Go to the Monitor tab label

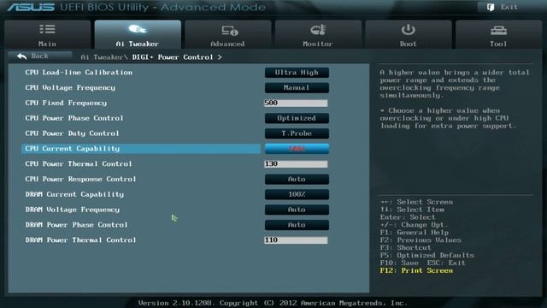point(318,44)
